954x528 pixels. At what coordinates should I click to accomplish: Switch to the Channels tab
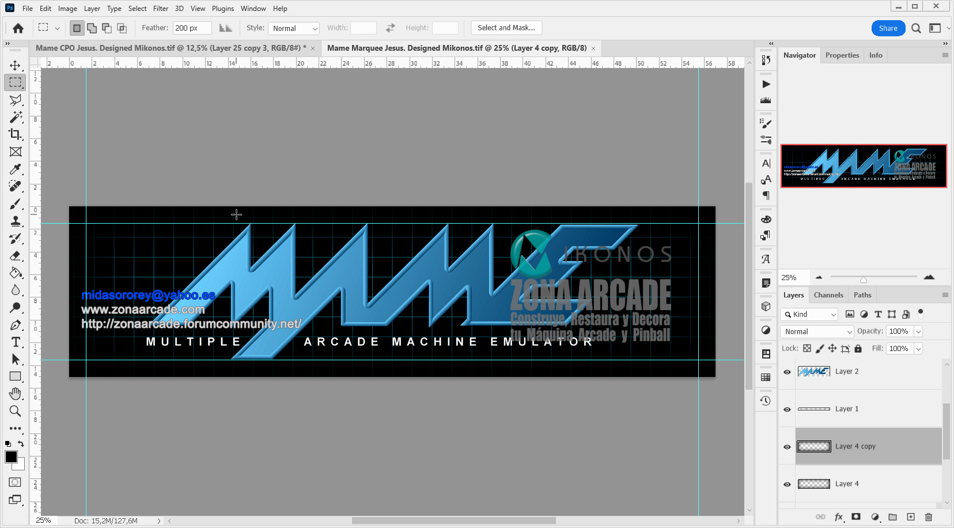coord(828,295)
